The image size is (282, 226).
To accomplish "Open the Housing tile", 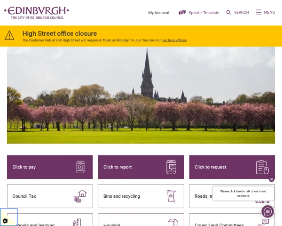I will (x=141, y=220).
